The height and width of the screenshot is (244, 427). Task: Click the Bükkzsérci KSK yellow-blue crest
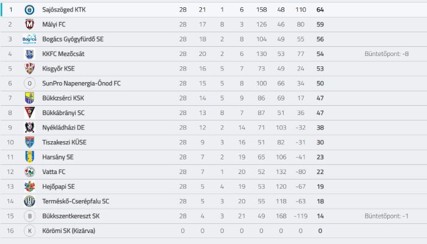coord(29,98)
